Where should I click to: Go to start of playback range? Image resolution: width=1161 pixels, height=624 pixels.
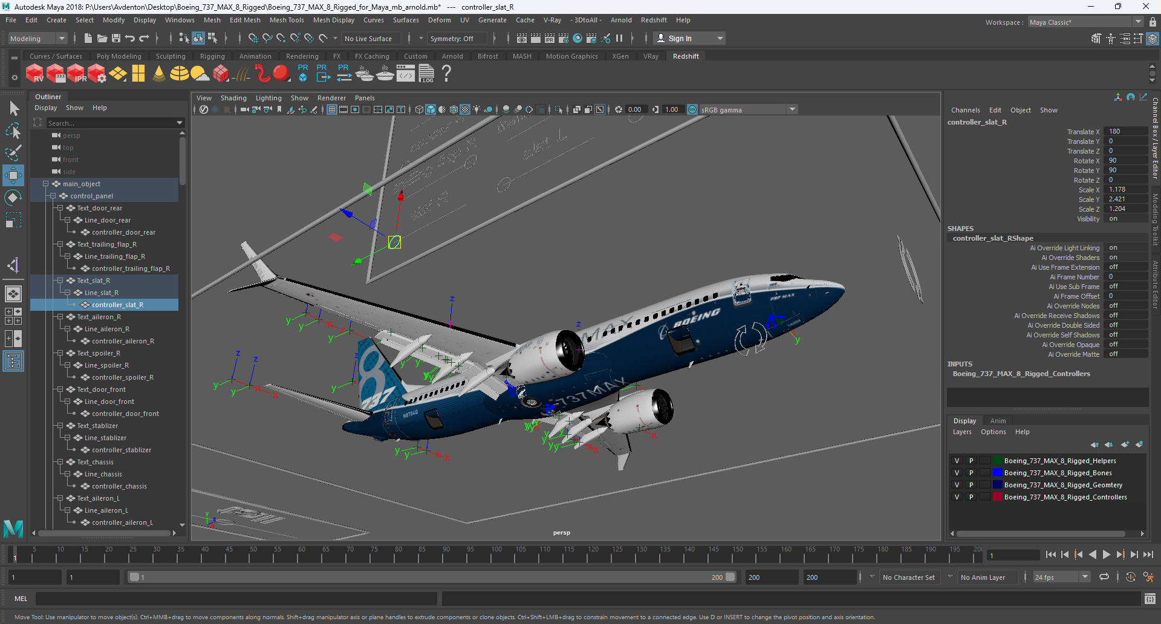coord(1050,554)
